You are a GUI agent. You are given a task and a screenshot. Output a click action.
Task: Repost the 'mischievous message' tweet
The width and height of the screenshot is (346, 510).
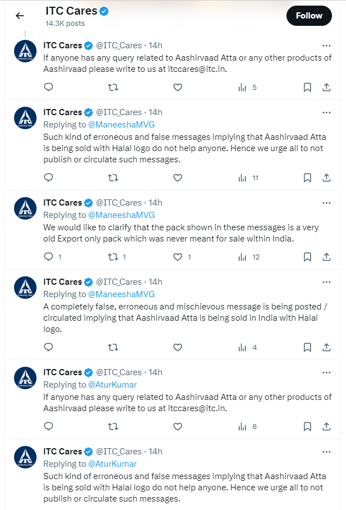click(113, 347)
